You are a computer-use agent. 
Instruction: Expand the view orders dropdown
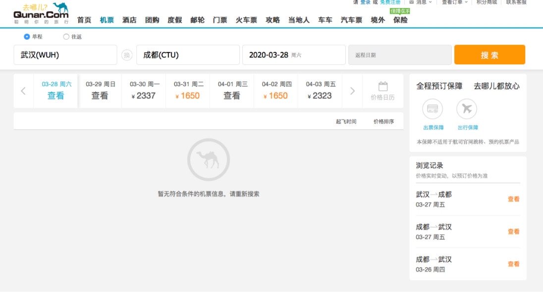click(466, 2)
